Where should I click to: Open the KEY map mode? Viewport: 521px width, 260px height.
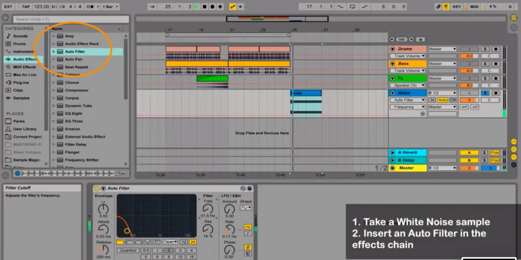pyautogui.click(x=456, y=7)
